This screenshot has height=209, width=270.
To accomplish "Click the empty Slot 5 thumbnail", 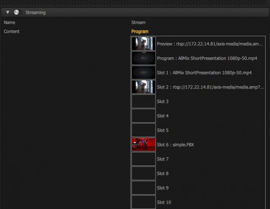I will tap(144, 130).
